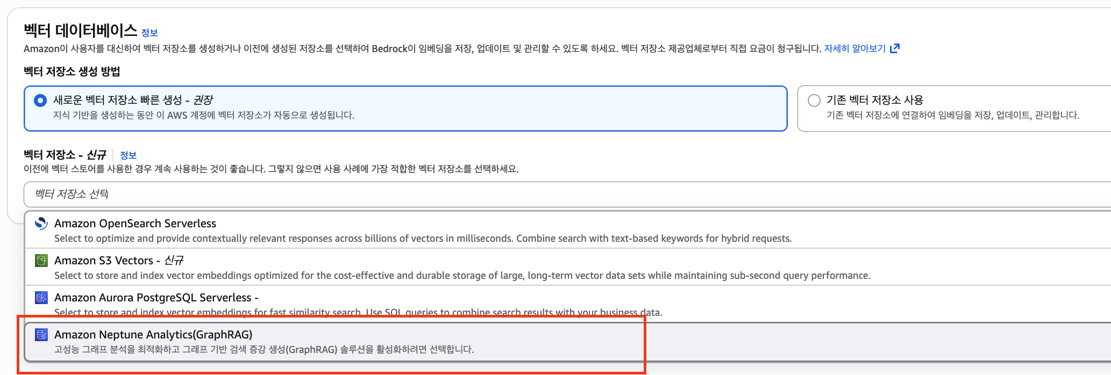Click the Neptune Analytics GraphRAG icon

pos(41,335)
